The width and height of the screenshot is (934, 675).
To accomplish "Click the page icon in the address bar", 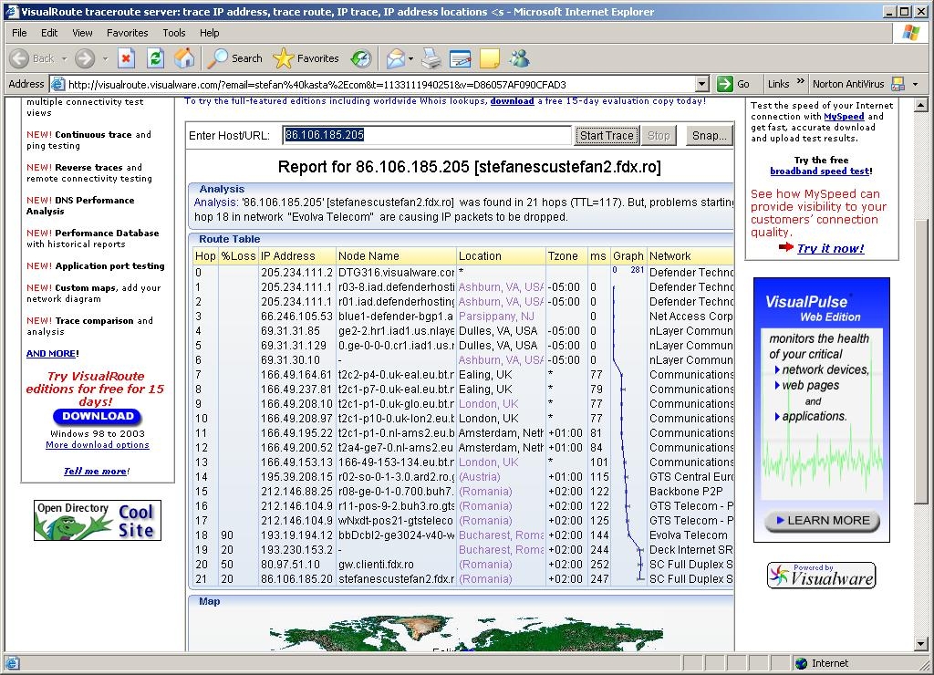I will click(57, 84).
